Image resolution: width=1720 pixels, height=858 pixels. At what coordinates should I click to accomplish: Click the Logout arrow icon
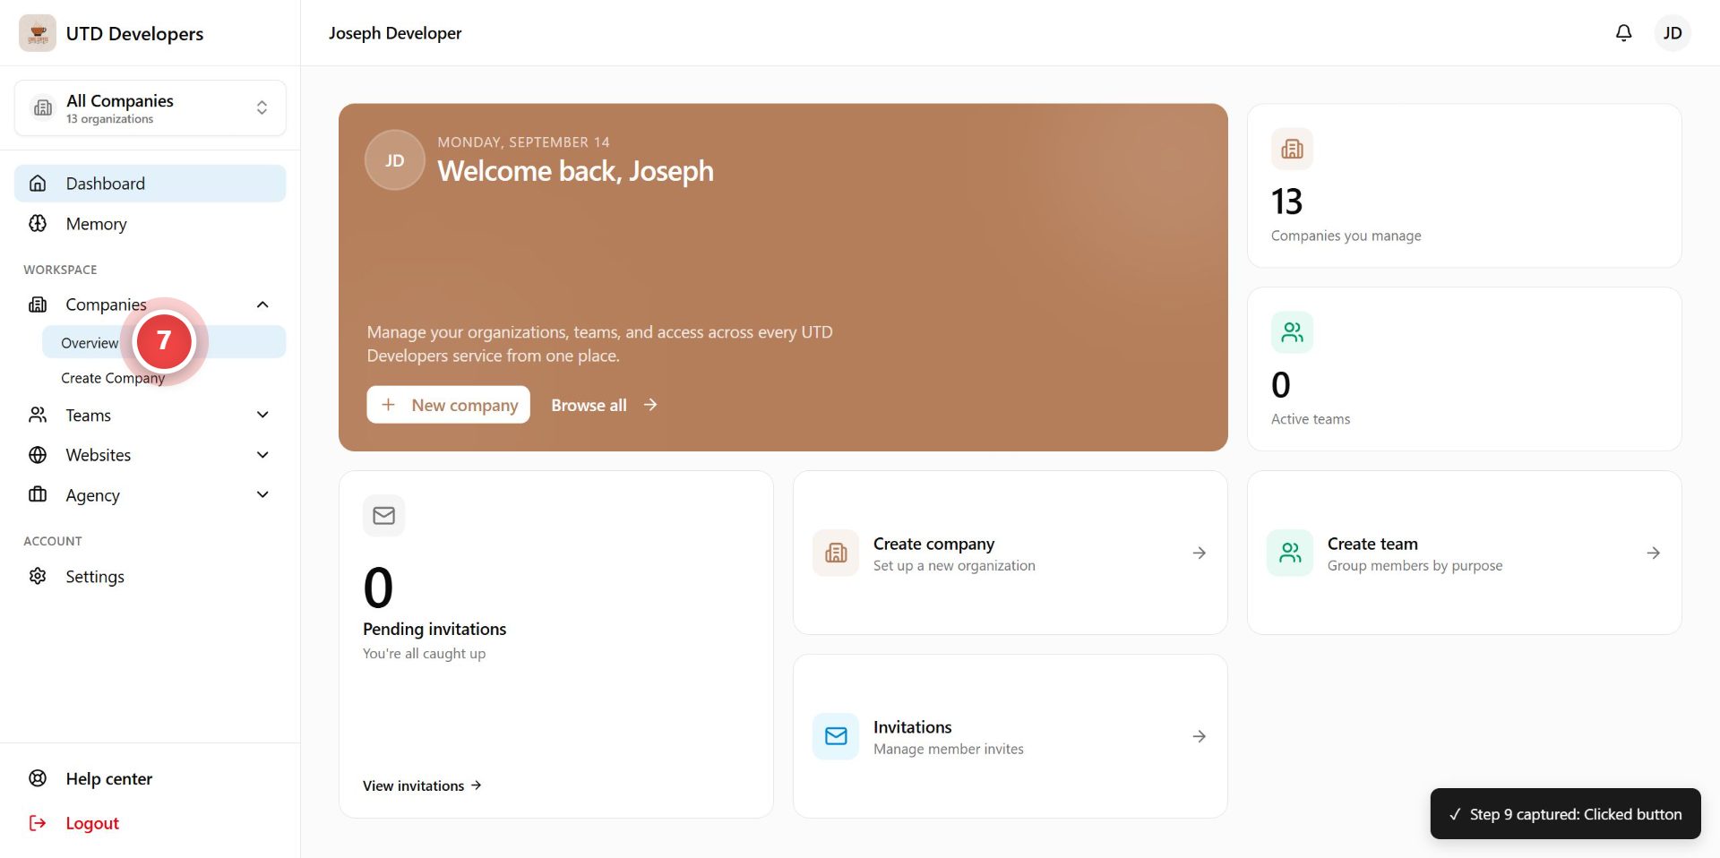[38, 823]
